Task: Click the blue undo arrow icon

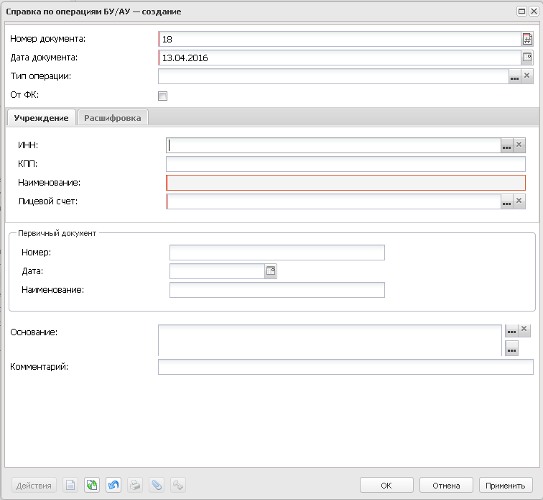Action: click(x=113, y=485)
